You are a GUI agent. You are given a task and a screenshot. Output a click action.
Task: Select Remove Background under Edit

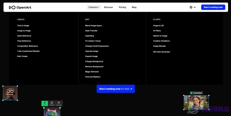[94, 66]
